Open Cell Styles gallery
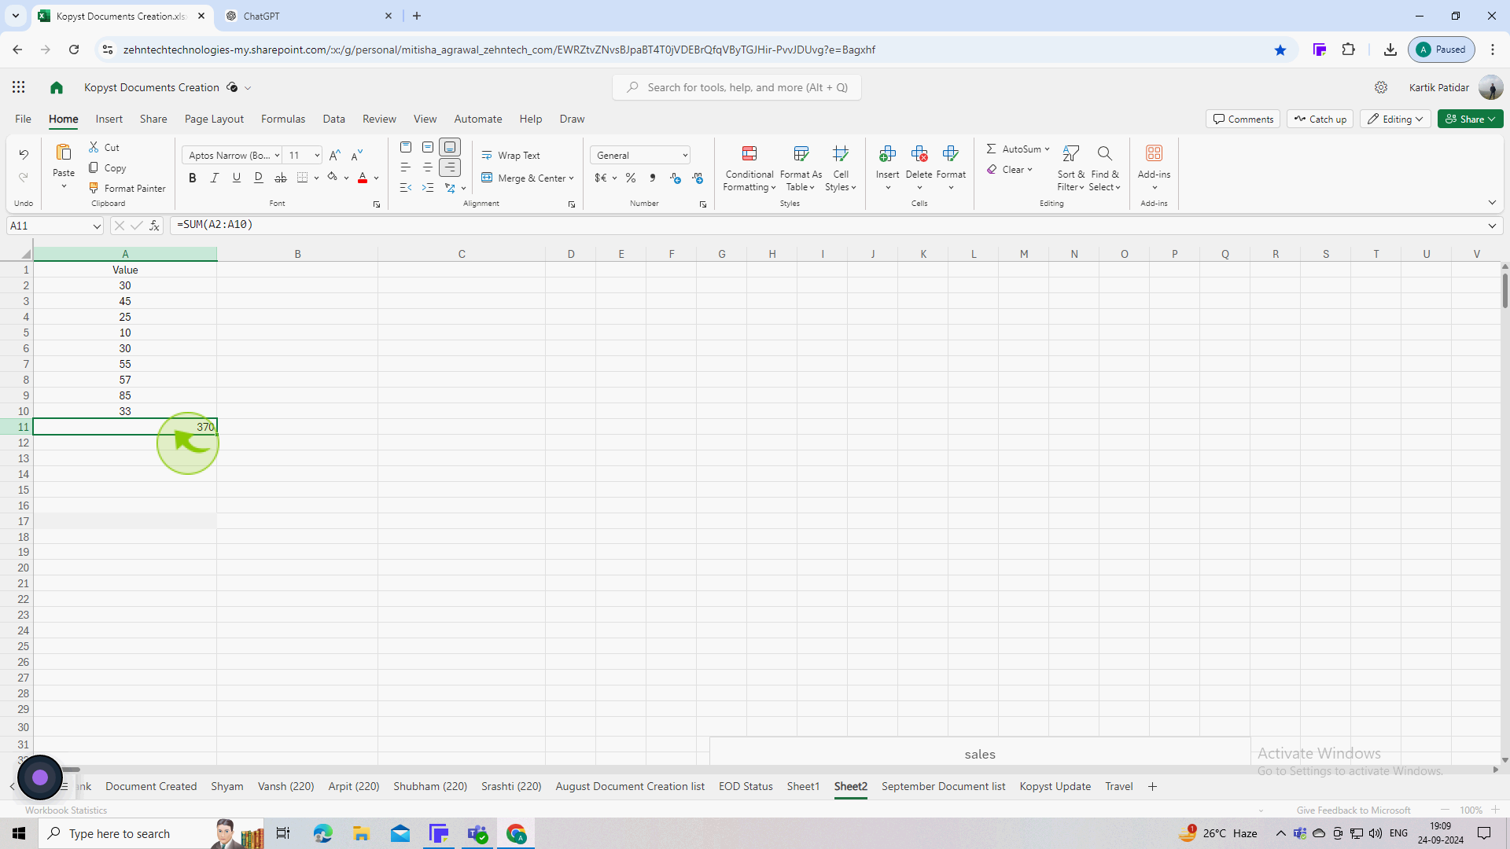 [841, 167]
